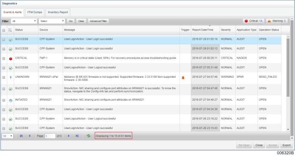Check the 23:16:22 logout row
This screenshot has height=156, width=295.
click(x=3, y=119)
